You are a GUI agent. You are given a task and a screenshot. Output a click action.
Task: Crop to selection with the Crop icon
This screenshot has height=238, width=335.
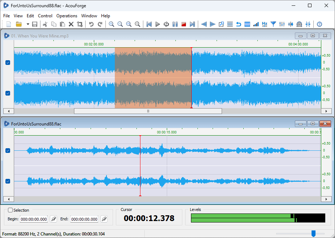coord(80,24)
